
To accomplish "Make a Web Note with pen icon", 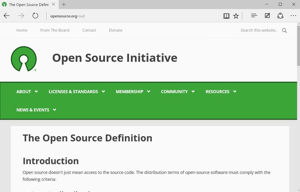I will [x=267, y=16].
